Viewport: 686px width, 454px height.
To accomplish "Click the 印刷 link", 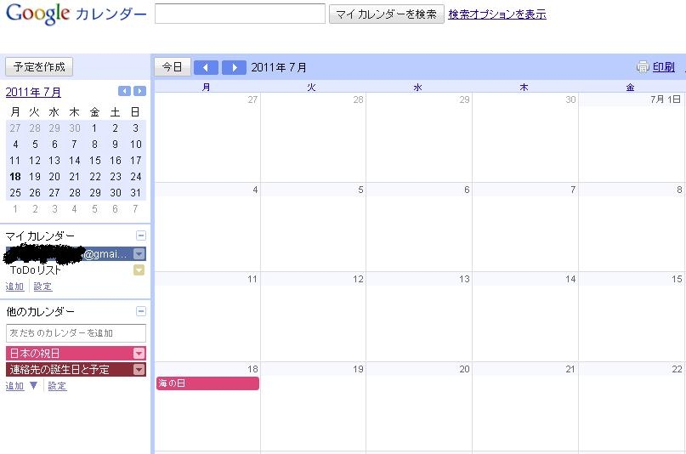I will [663, 67].
